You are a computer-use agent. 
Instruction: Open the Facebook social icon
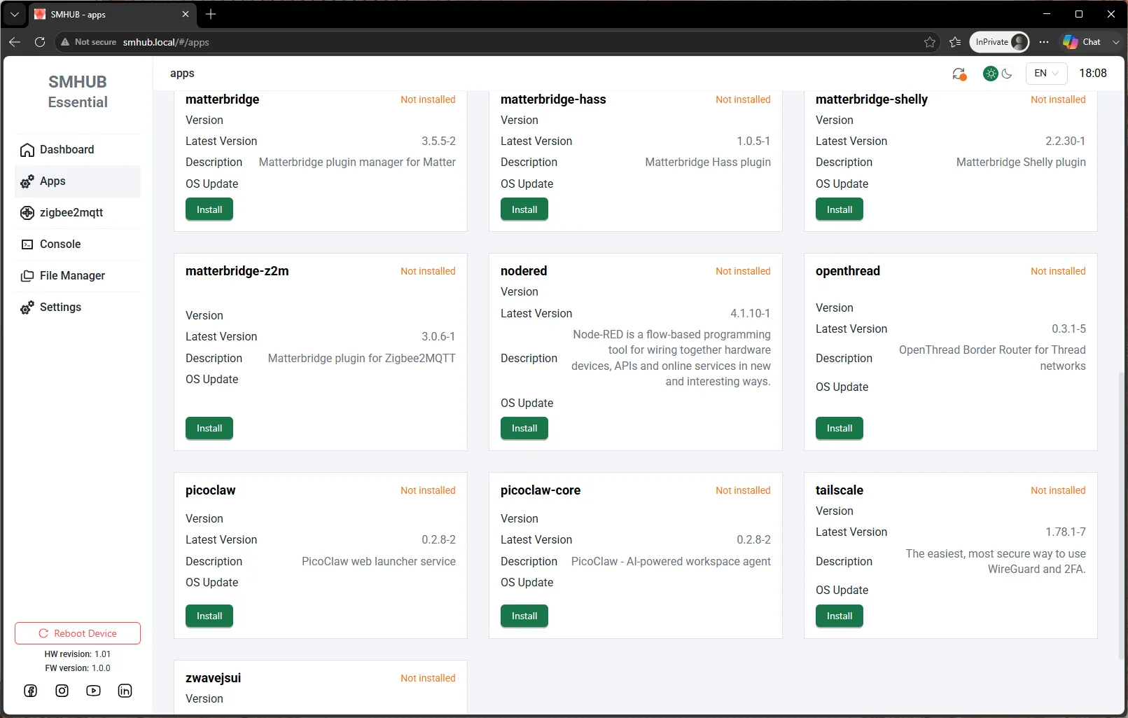pyautogui.click(x=31, y=691)
